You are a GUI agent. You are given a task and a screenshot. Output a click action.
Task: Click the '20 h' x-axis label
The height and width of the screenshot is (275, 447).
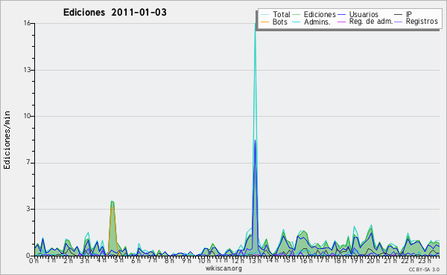tap(373, 260)
